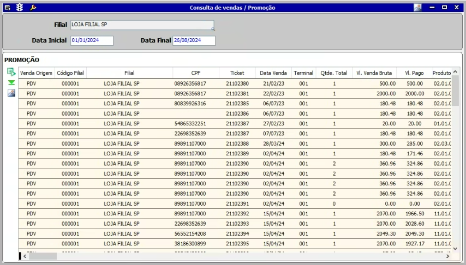Click date cell 22/02/23
466x265 pixels.
click(x=273, y=94)
